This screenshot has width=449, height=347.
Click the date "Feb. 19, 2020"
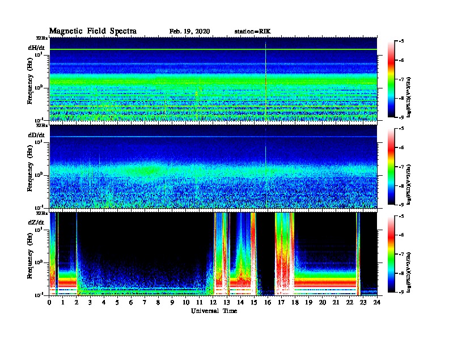tap(189, 32)
